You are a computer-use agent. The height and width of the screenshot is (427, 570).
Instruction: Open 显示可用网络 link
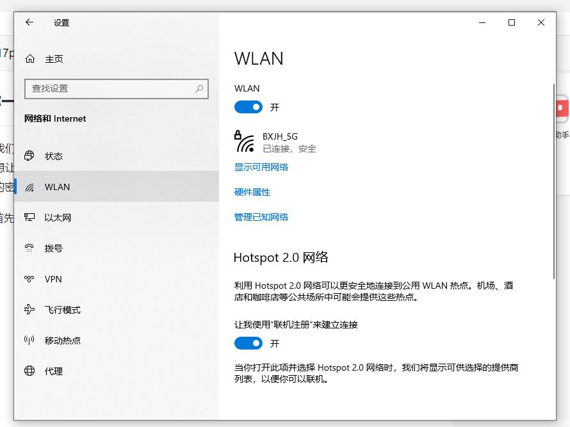261,167
